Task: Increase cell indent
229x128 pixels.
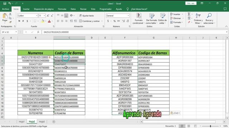Action: [75, 21]
